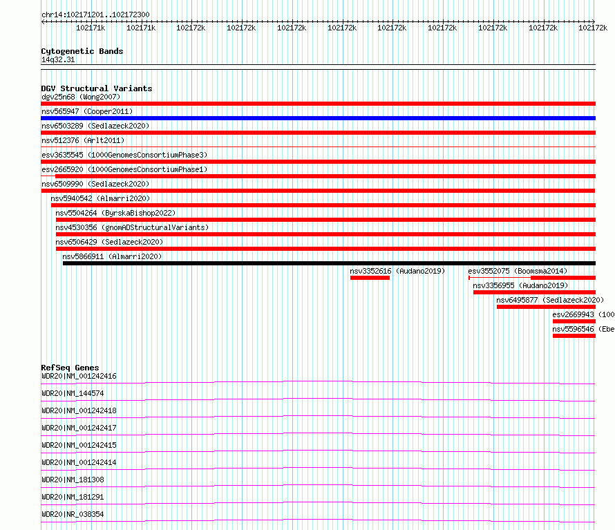Click nsv5504264 (ByrskaBishop2022) label
Image resolution: width=615 pixels, height=530 pixels.
click(x=115, y=213)
